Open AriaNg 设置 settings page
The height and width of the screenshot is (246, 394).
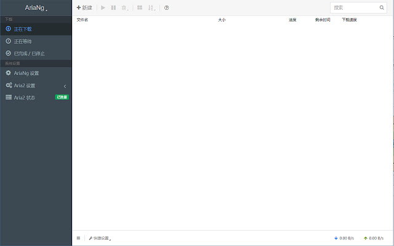[36, 73]
